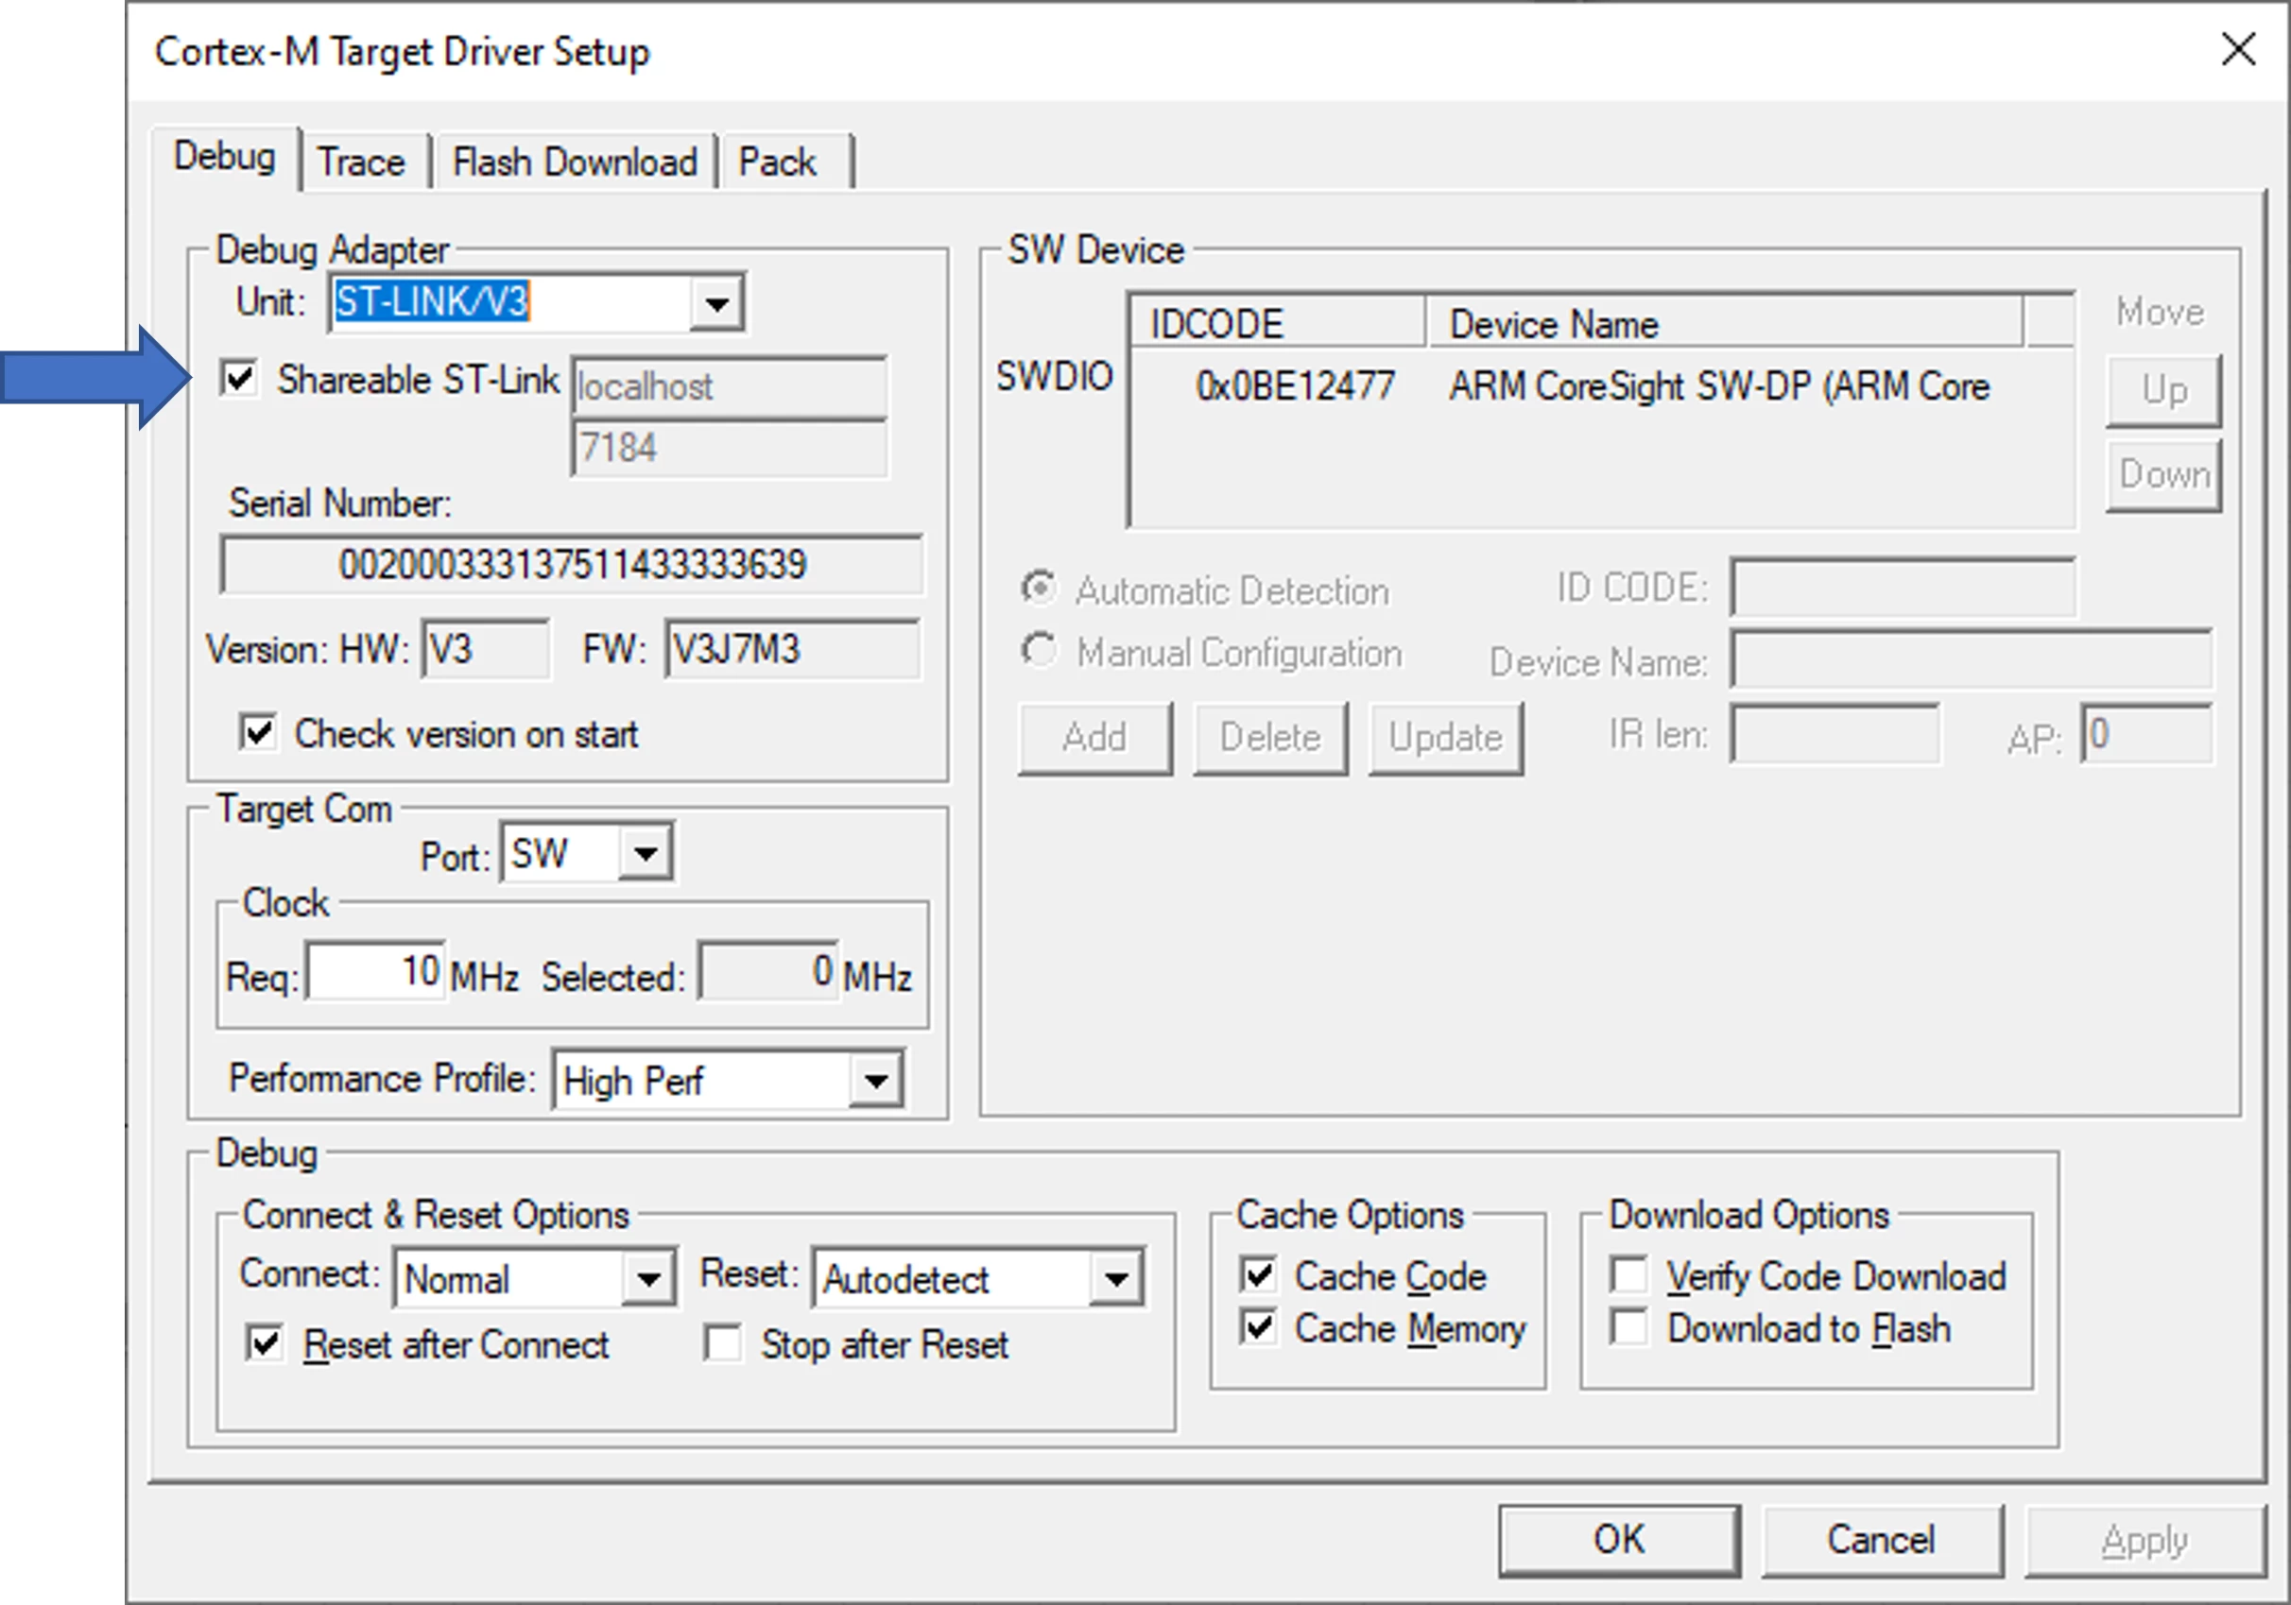The image size is (2291, 1605).
Task: Toggle the Cache Memory checkbox
Action: pos(1259,1326)
